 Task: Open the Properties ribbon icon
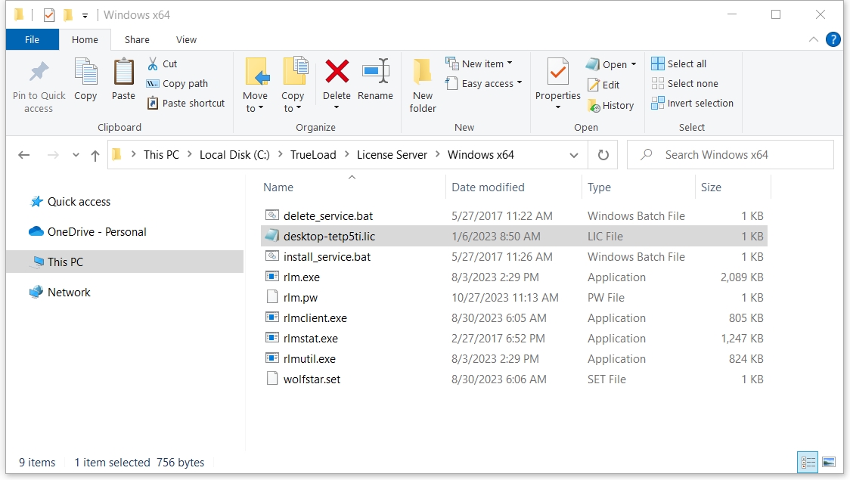(x=557, y=73)
